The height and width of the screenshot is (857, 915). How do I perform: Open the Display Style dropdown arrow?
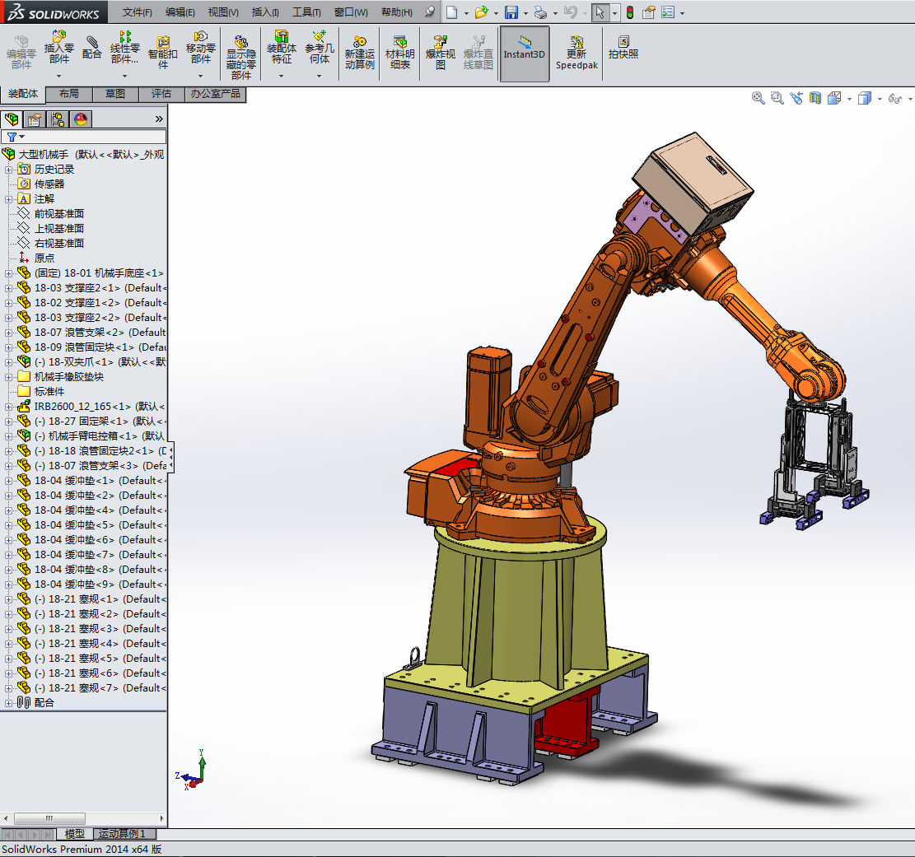(x=880, y=99)
